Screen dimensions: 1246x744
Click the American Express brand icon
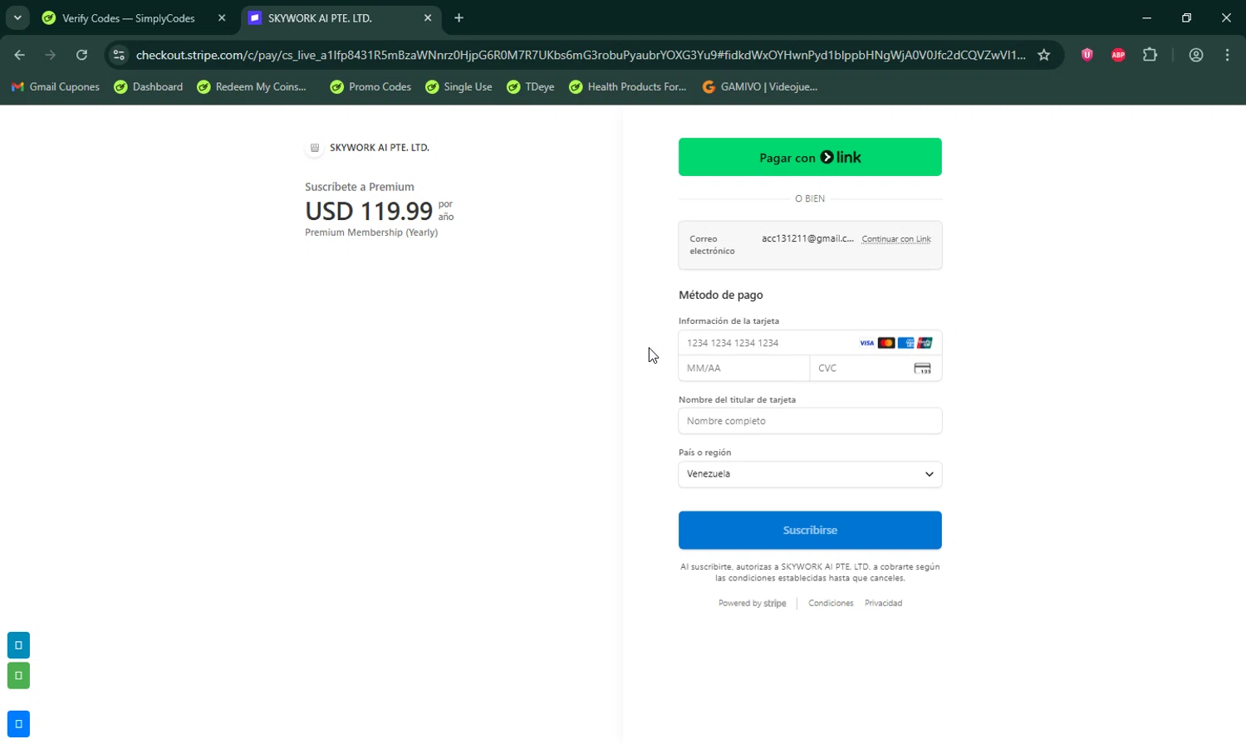(905, 343)
